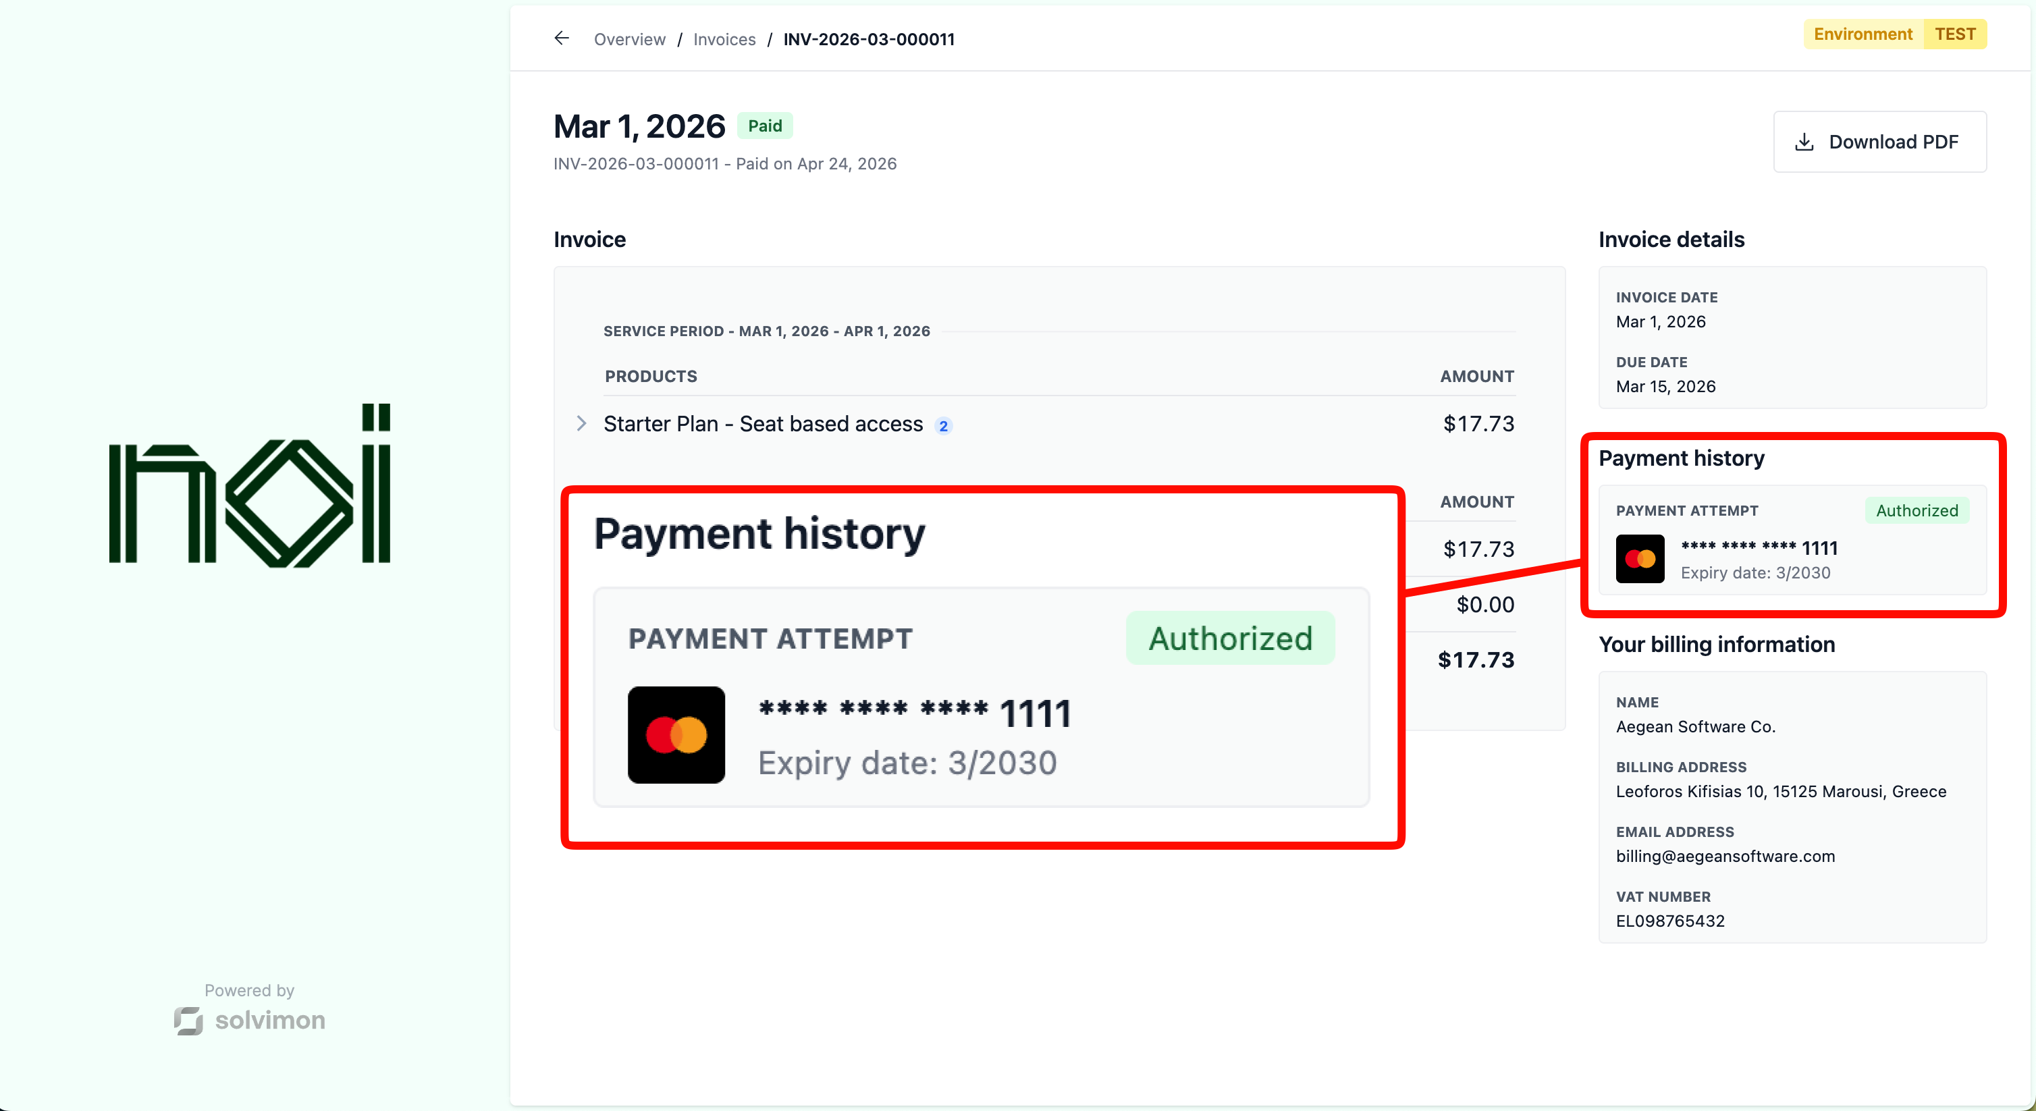This screenshot has width=2036, height=1111.
Task: Click the large Mastercard logo in zoomed panel
Action: point(676,735)
